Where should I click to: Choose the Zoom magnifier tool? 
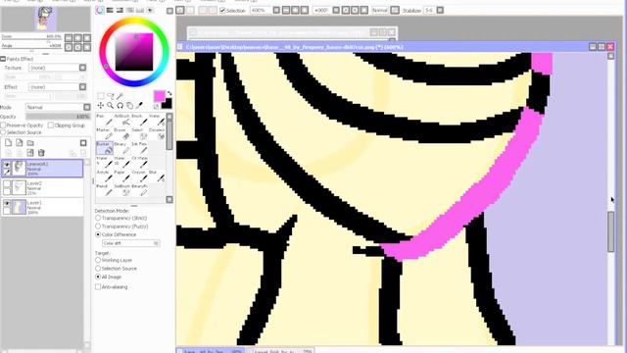[x=110, y=106]
